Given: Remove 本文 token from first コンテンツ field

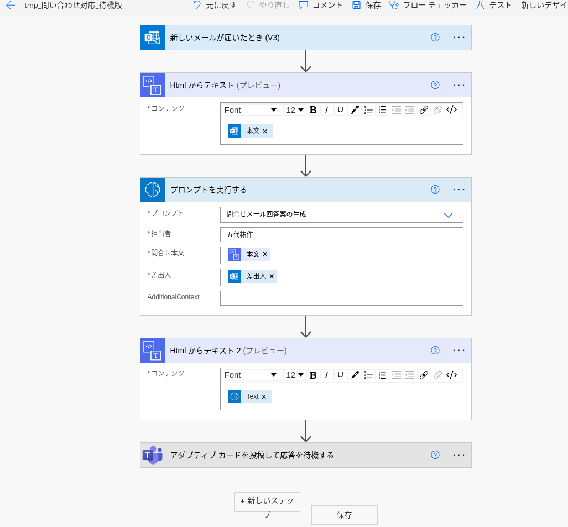Looking at the screenshot, I should (265, 132).
